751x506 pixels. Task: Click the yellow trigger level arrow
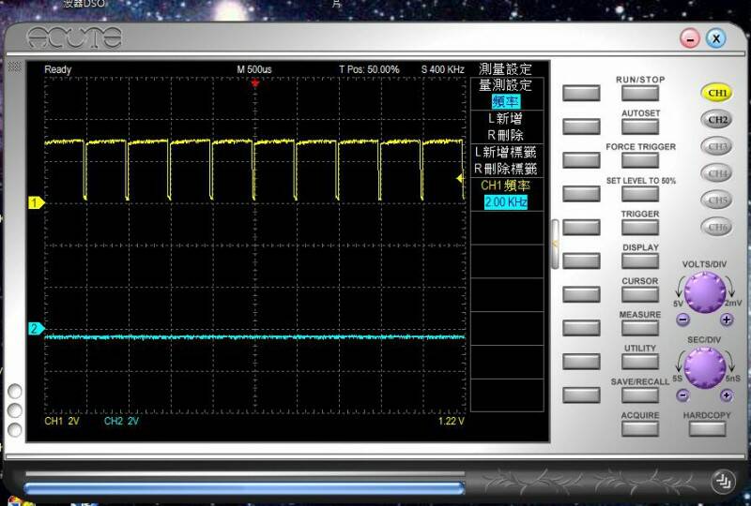click(x=461, y=178)
